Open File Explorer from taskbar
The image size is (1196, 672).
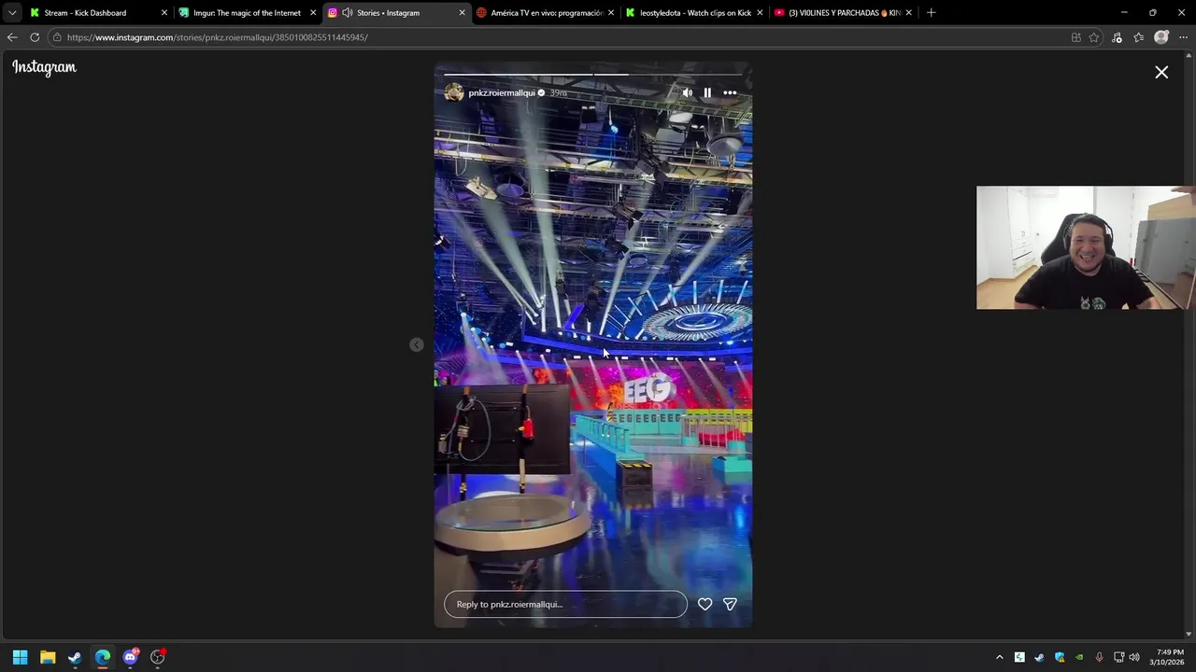[x=48, y=657]
